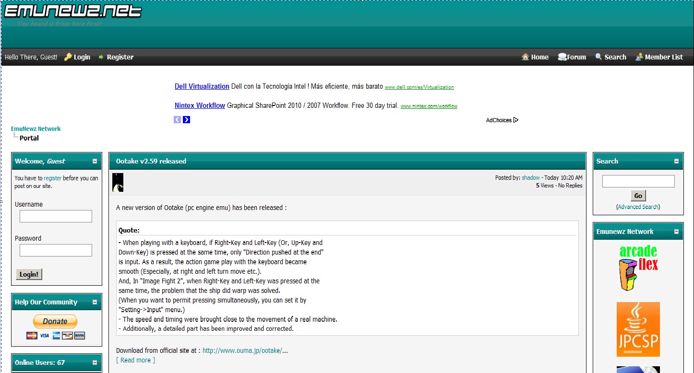Image resolution: width=694 pixels, height=373 pixels.
Task: Click the VISA card icon under Donate
Action: click(44, 336)
